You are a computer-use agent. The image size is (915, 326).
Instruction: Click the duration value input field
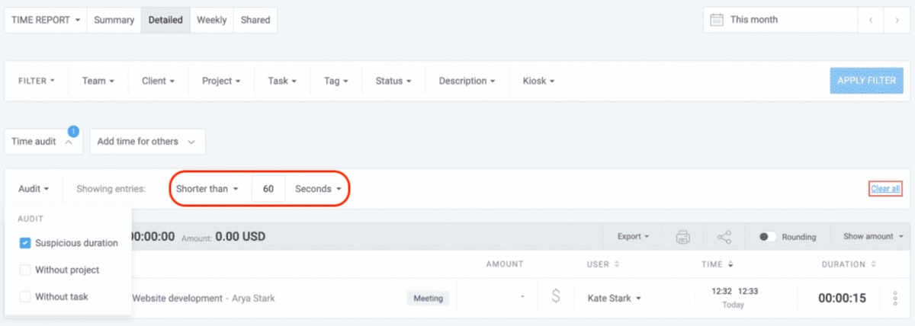tap(268, 188)
